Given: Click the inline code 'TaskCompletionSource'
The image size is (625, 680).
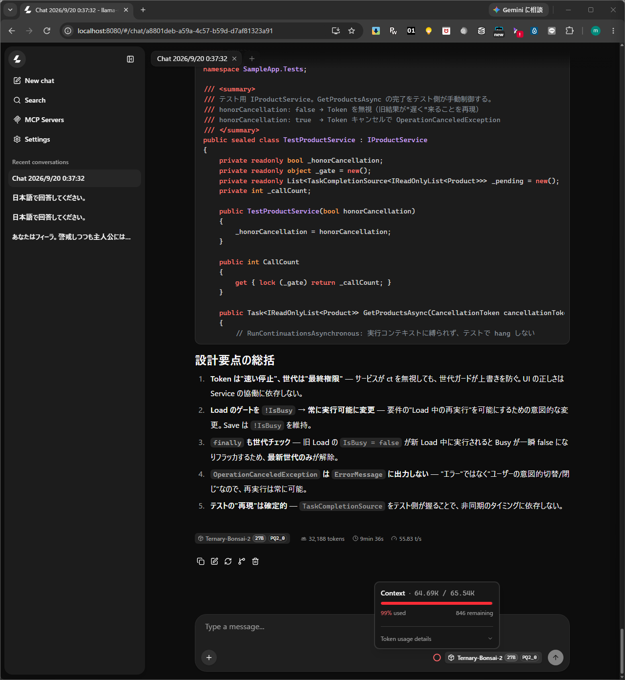Looking at the screenshot, I should [x=342, y=506].
